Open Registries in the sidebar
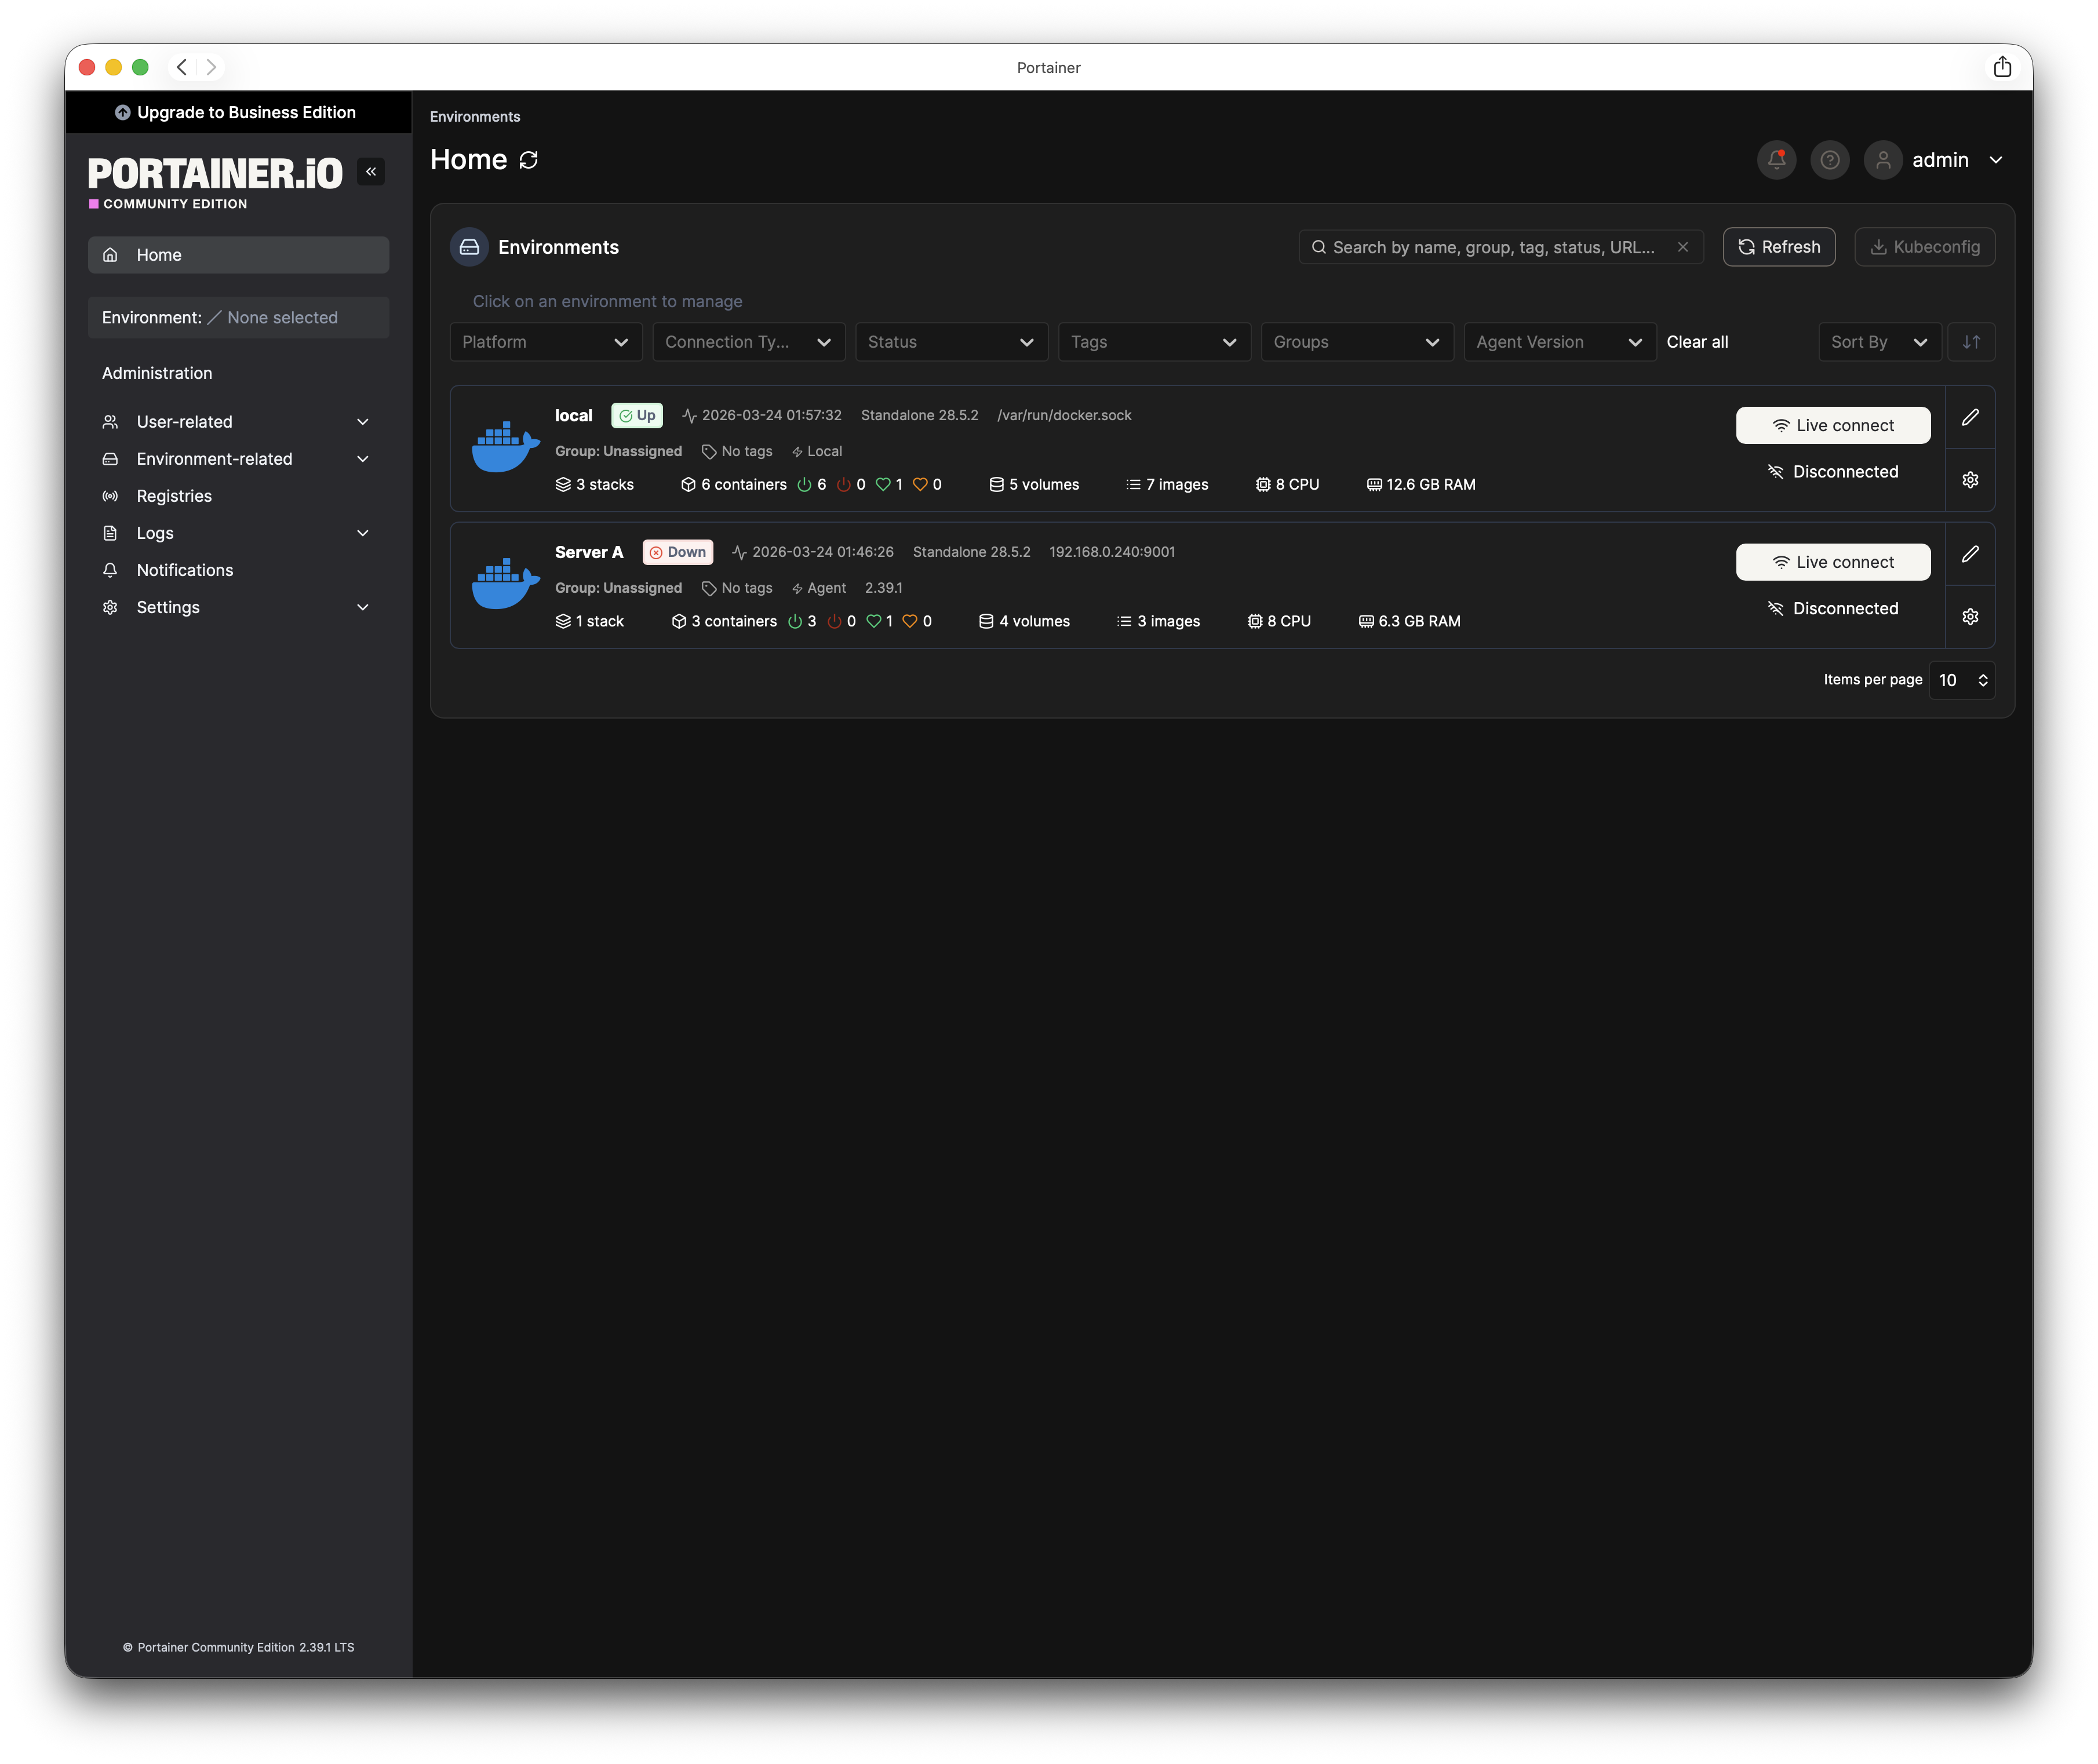Image resolution: width=2098 pixels, height=1764 pixels. coord(174,496)
